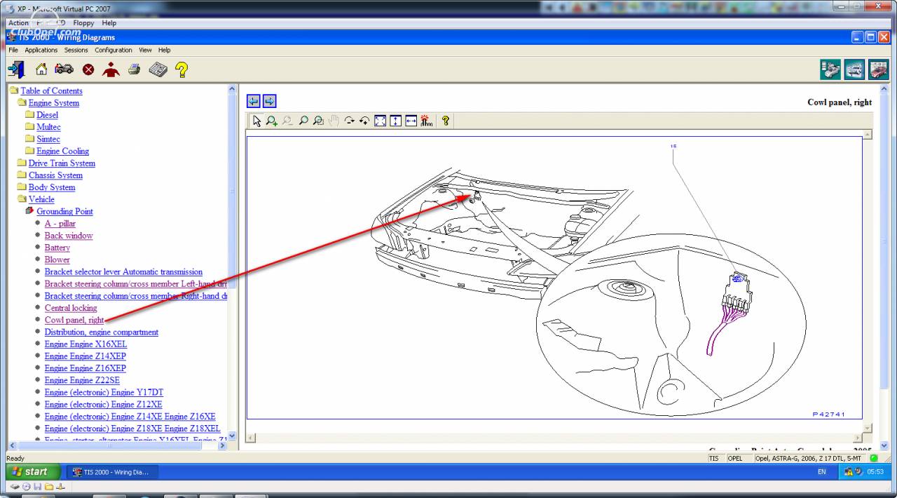Select the zoom out magnifier tool

pyautogui.click(x=287, y=121)
